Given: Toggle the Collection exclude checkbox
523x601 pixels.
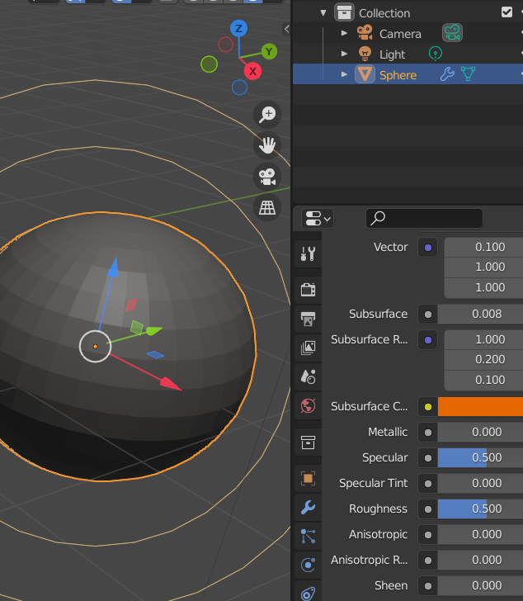Looking at the screenshot, I should coord(507,12).
